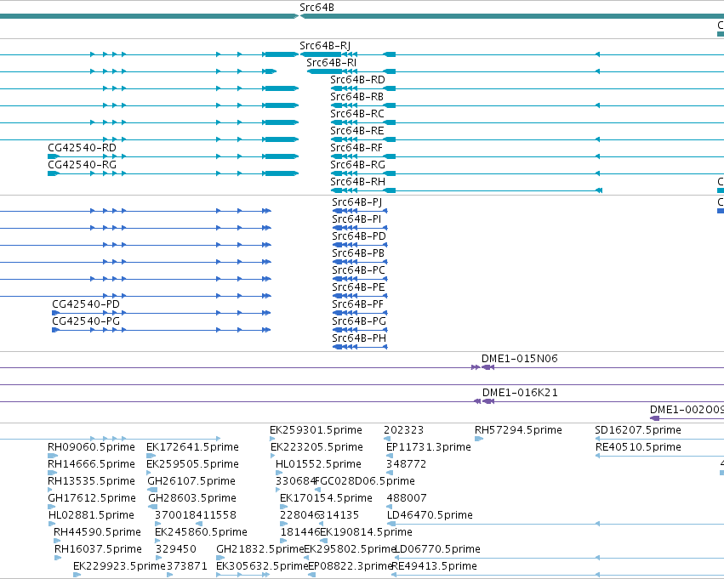Select EST label EK245860.5prime

tap(202, 533)
